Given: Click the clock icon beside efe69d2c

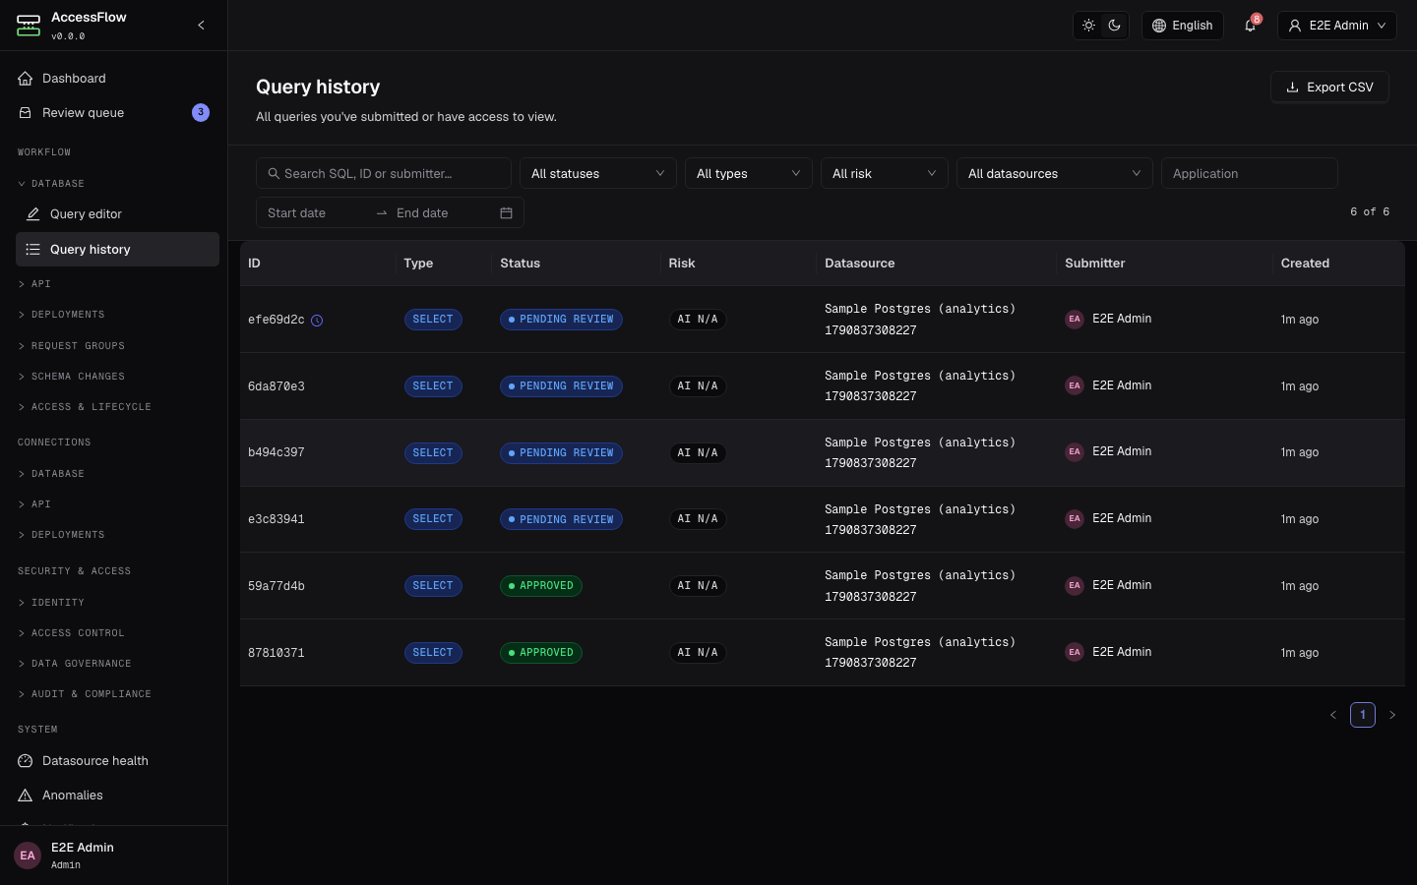Looking at the screenshot, I should 317,321.
